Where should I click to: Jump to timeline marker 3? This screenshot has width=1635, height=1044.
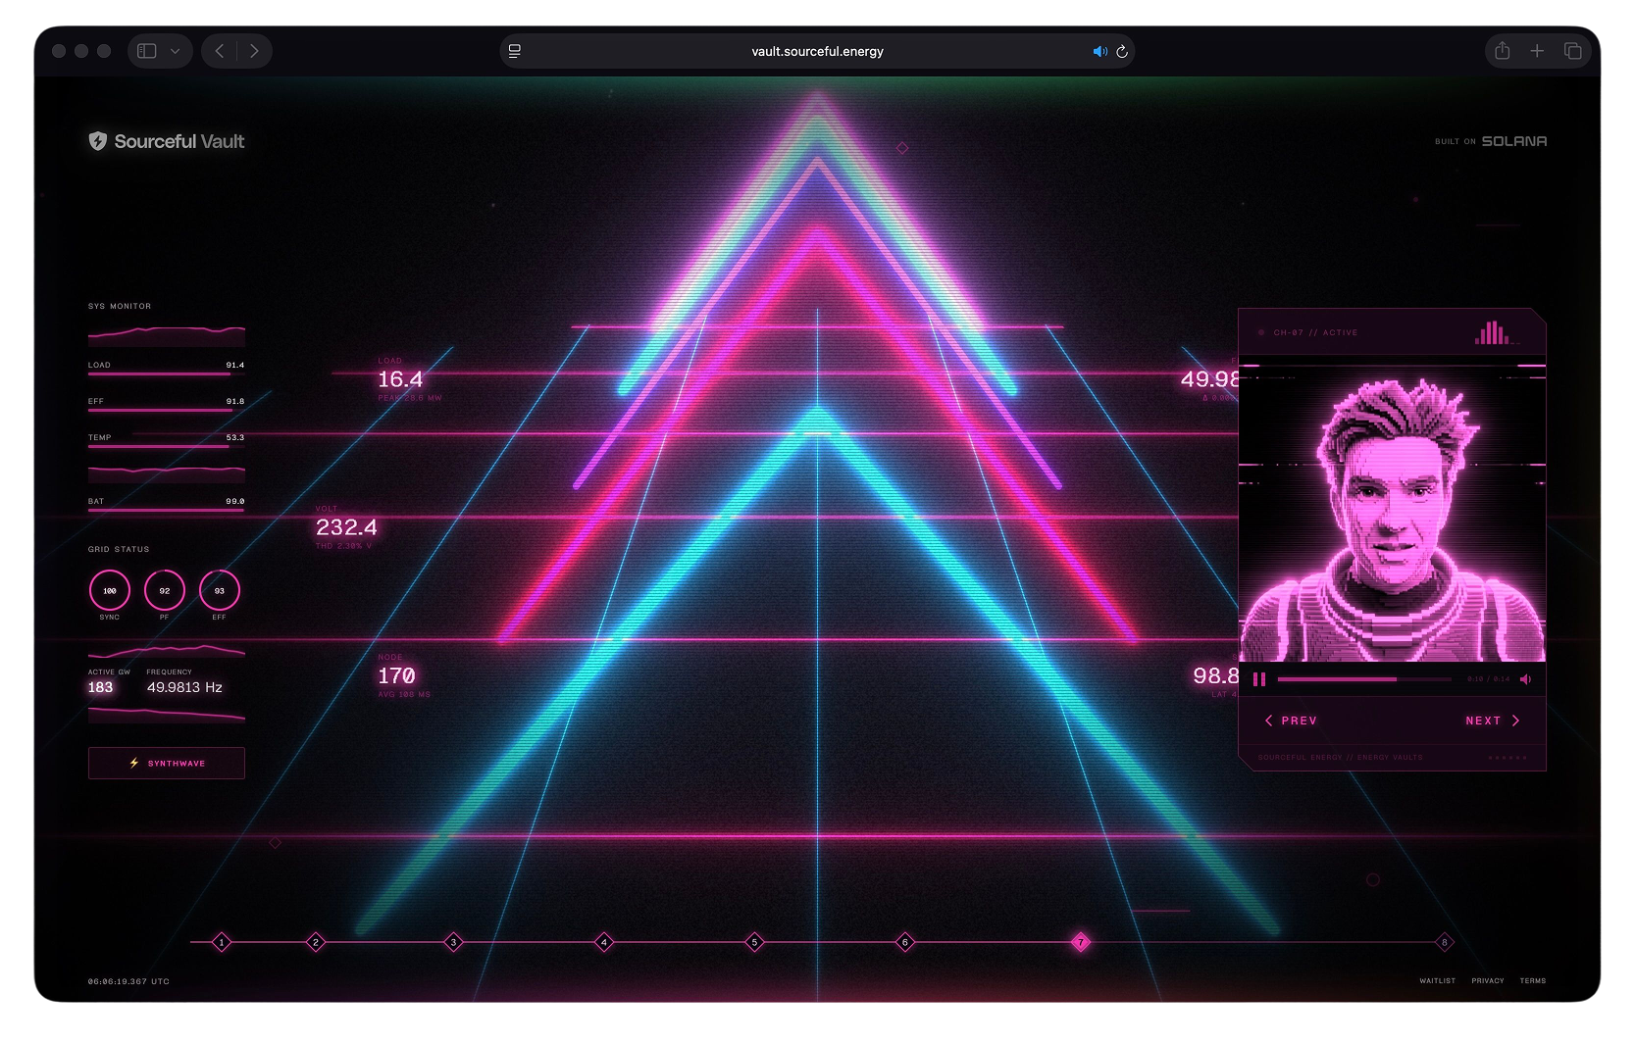(x=453, y=942)
